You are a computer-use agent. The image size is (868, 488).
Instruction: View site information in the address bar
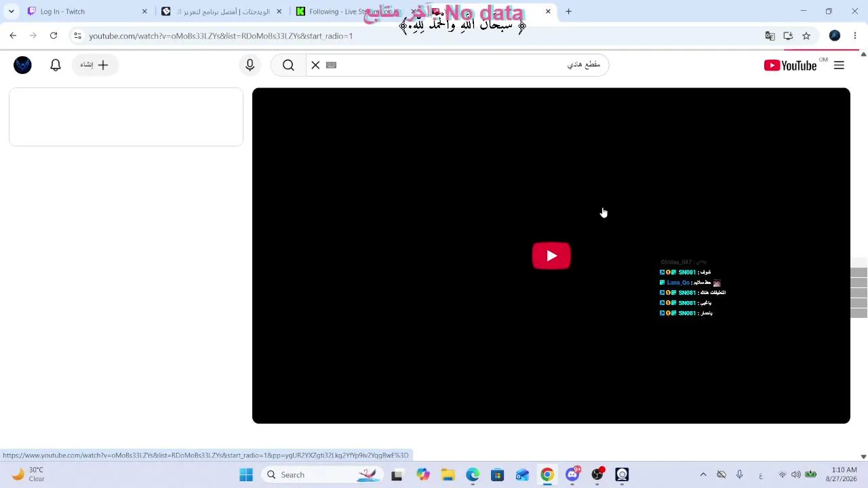click(x=77, y=36)
